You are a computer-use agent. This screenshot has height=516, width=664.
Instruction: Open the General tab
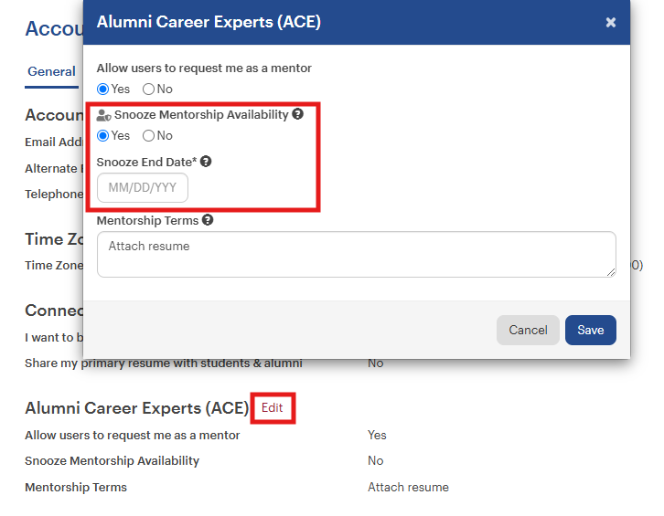[x=51, y=71]
